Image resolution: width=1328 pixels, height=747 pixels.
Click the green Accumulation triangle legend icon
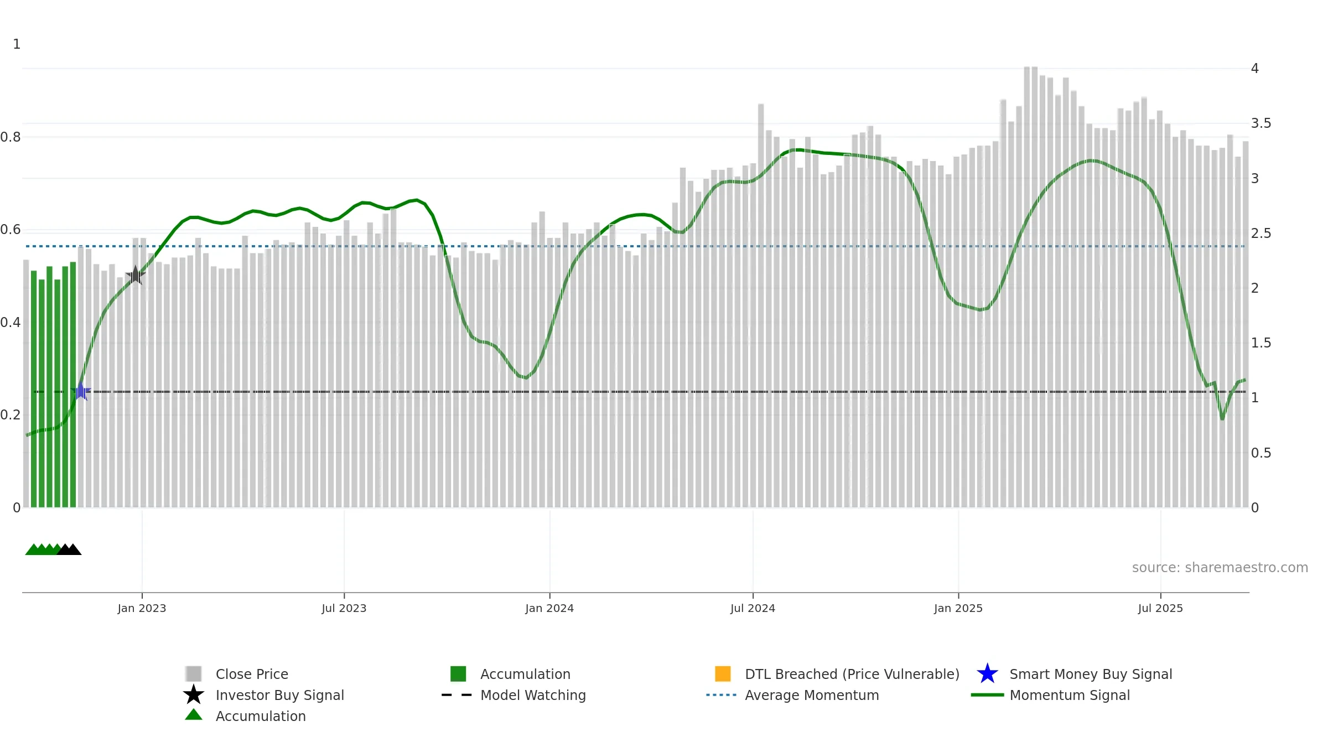click(194, 715)
